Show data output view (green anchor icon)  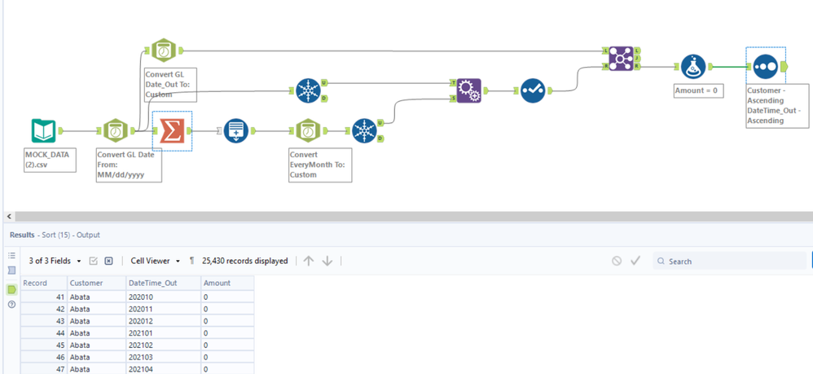11,289
